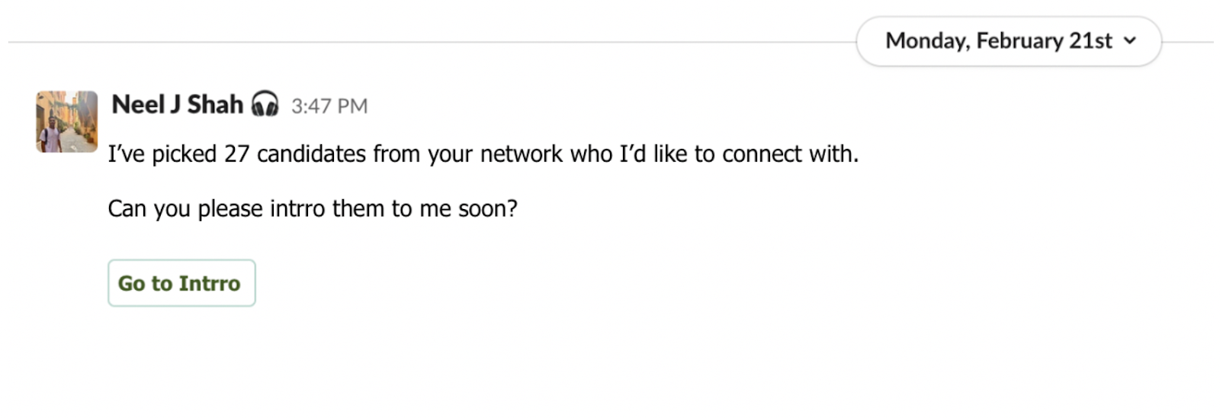This screenshot has height=418, width=1220.
Task: Click the chevron arrow in the date pill
Action: pyautogui.click(x=1130, y=41)
